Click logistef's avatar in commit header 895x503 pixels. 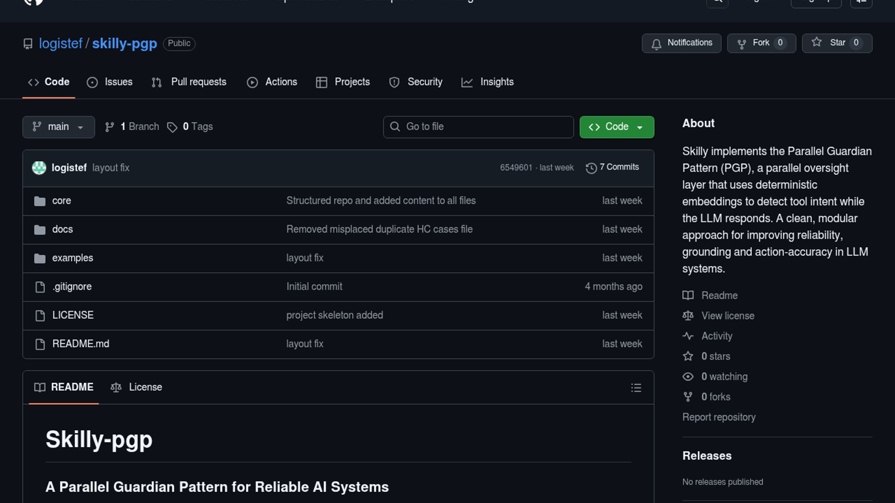(39, 168)
